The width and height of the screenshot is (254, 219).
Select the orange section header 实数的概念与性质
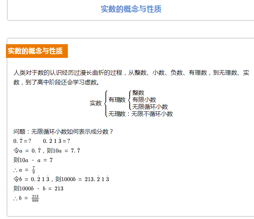[x=36, y=51]
